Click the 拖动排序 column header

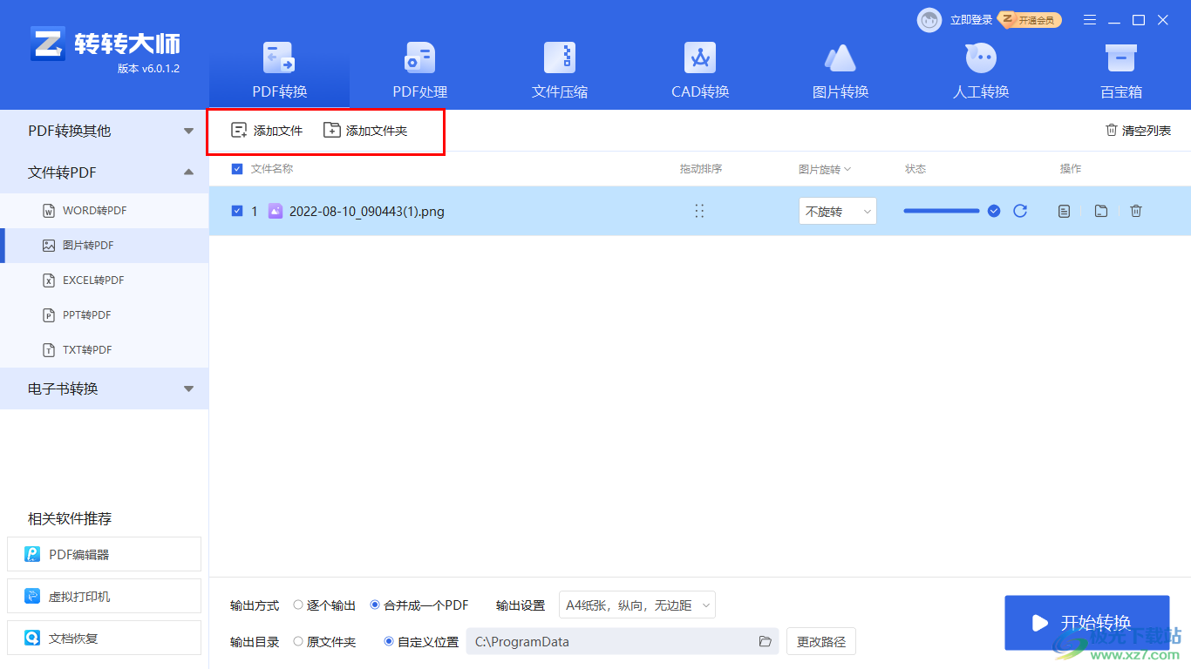point(701,169)
